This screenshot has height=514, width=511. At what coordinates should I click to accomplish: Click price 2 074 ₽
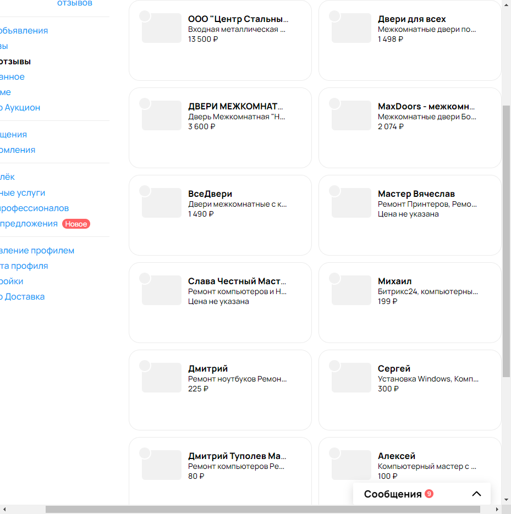click(x=391, y=126)
